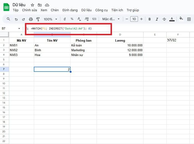Click the move to folder icon

[40, 5]
